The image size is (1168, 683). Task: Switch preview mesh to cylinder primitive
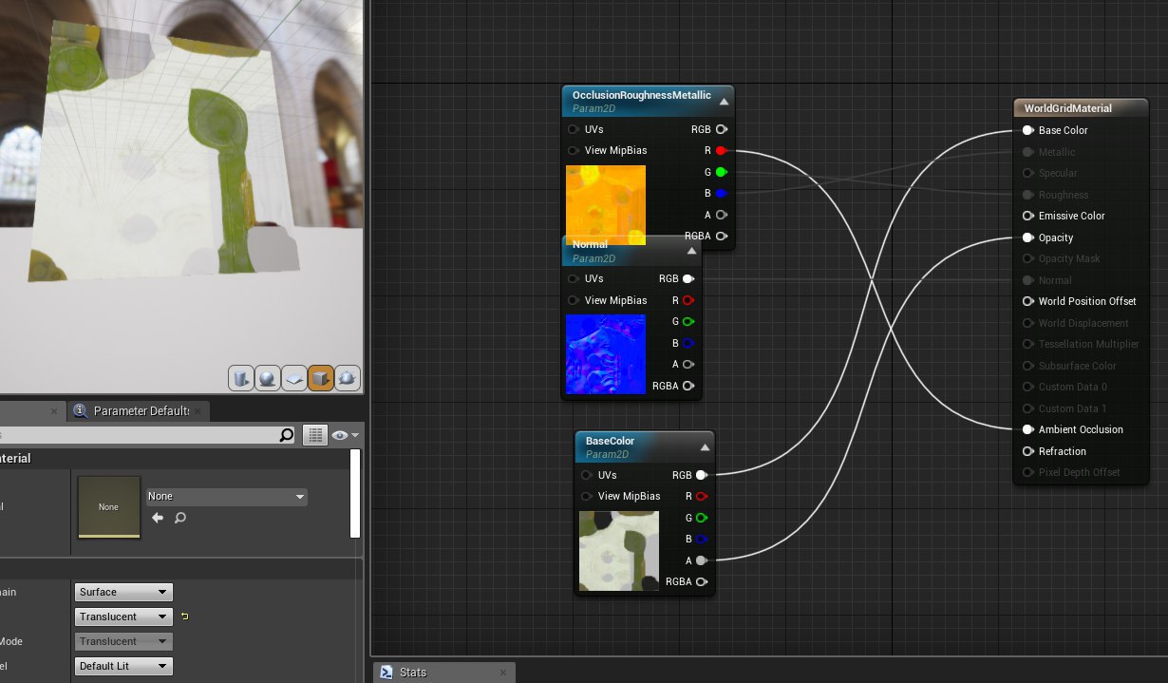[241, 379]
